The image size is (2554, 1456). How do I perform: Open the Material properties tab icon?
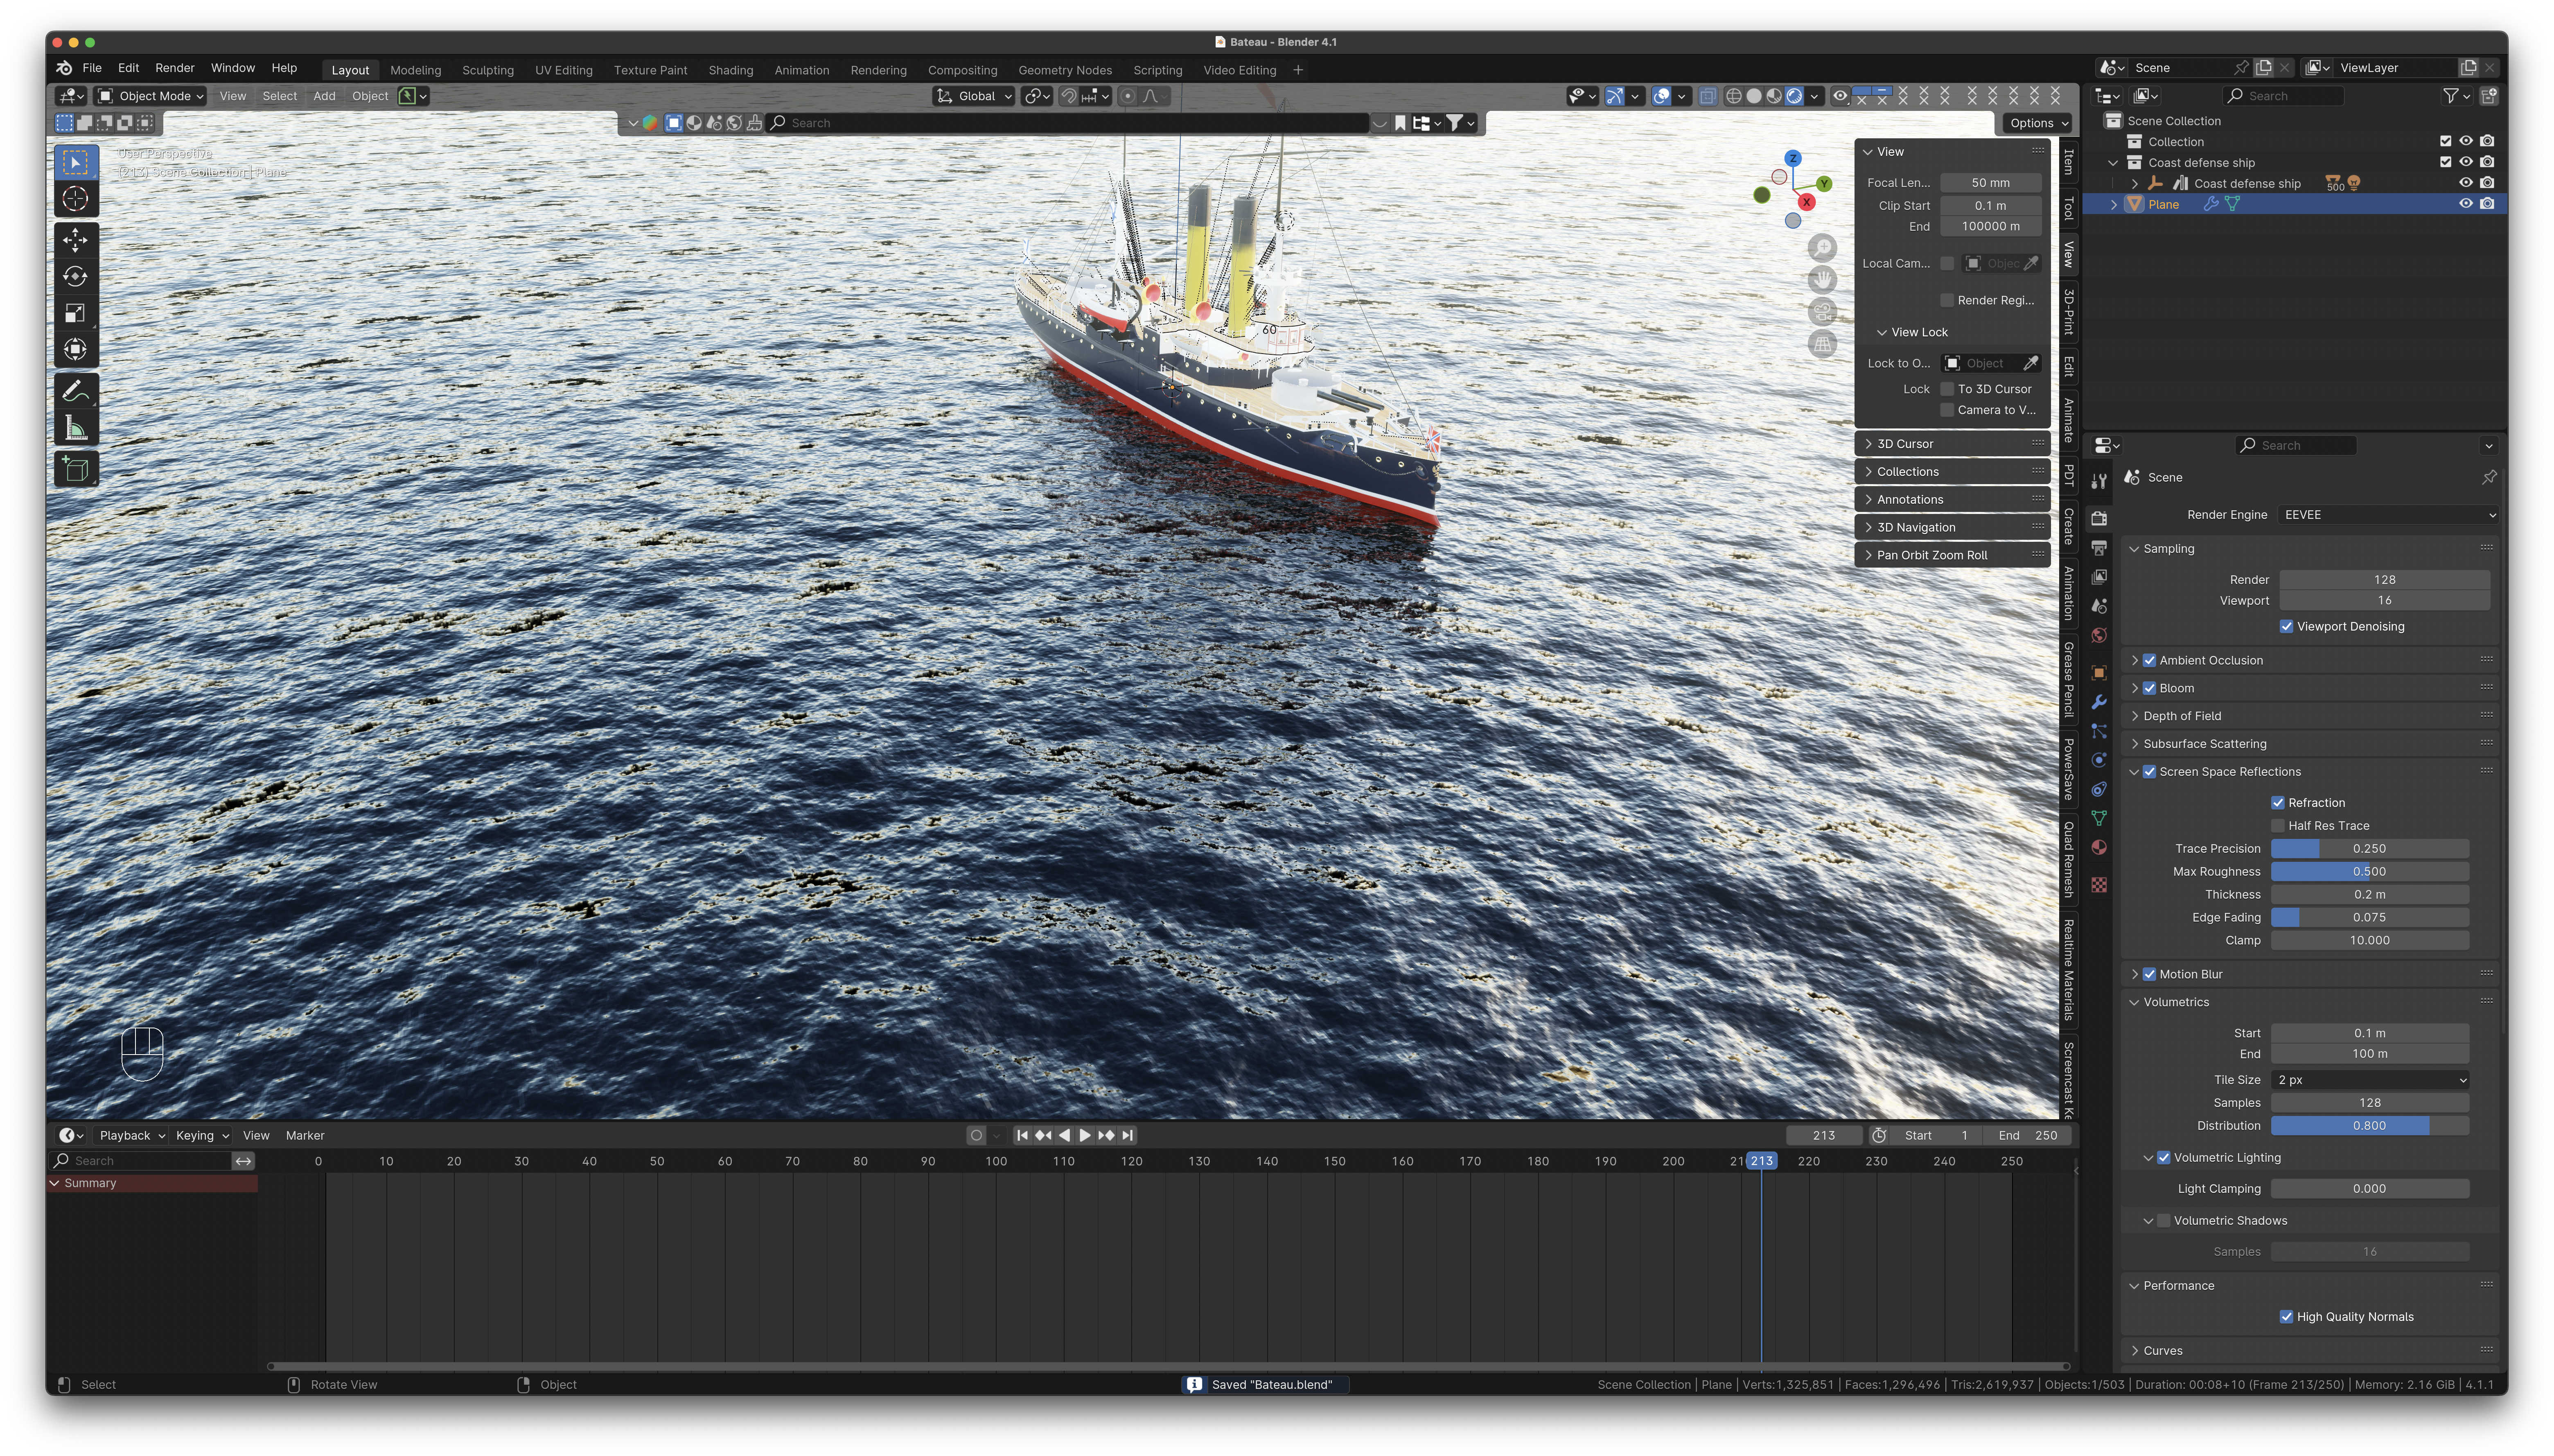(2099, 847)
